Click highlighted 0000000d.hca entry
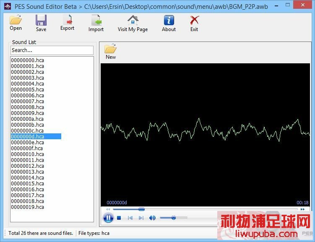This screenshot has width=315, height=242. (x=36, y=137)
